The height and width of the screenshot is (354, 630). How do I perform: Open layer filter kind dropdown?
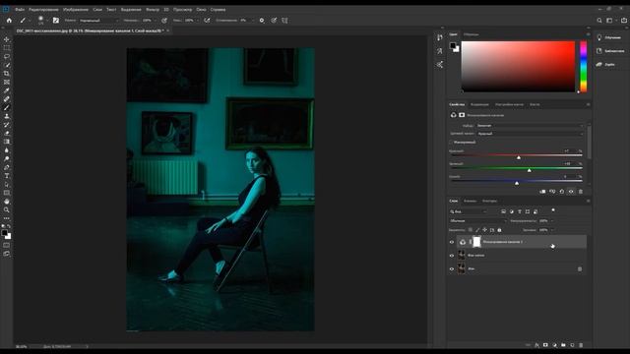pos(469,211)
